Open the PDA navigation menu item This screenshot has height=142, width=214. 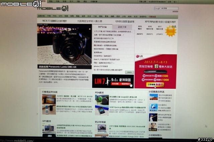pyautogui.click(x=55, y=16)
